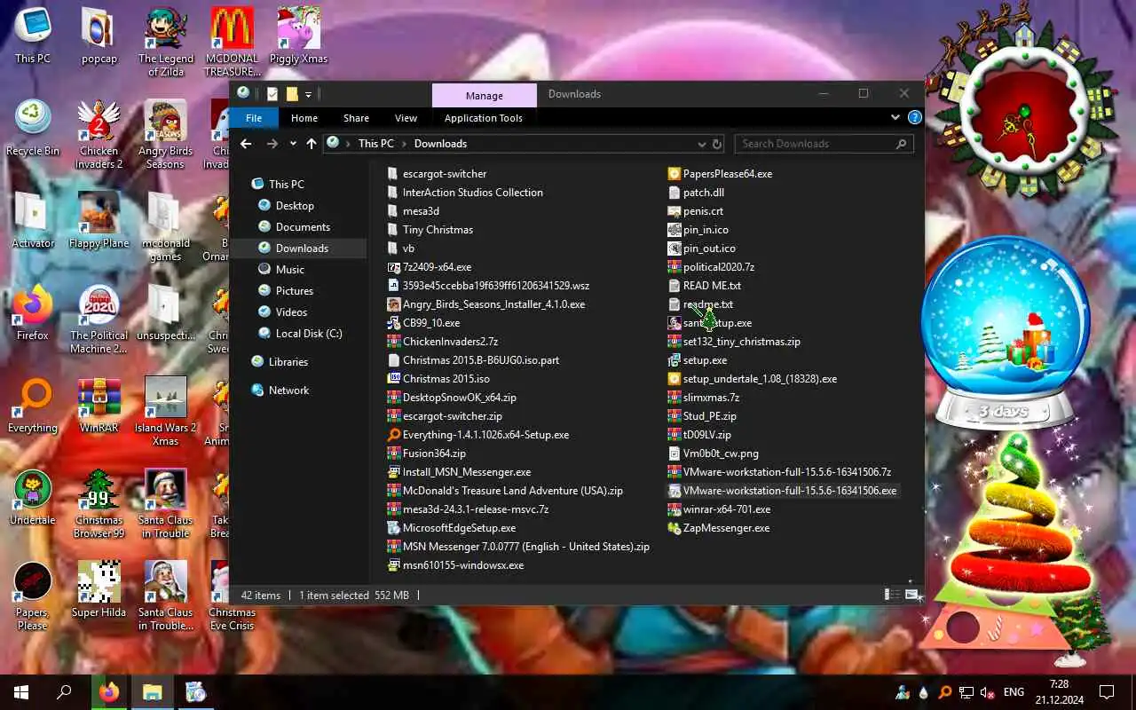This screenshot has height=710, width=1136.
Task: Click the Start button
Action: click(21, 692)
